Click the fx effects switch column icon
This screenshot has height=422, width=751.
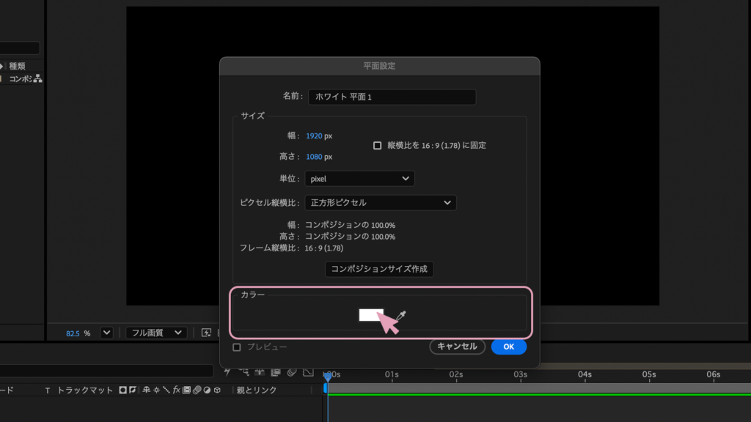point(176,390)
